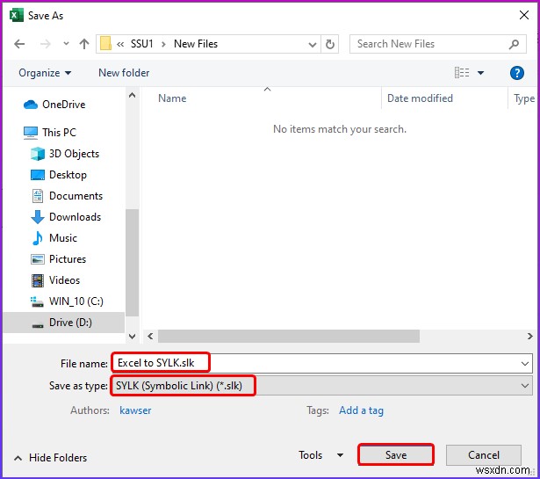Expand the address bar path dropdown
The image size is (540, 479).
(312, 44)
